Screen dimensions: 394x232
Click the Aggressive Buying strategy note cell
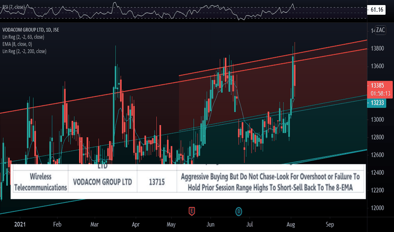point(271,182)
